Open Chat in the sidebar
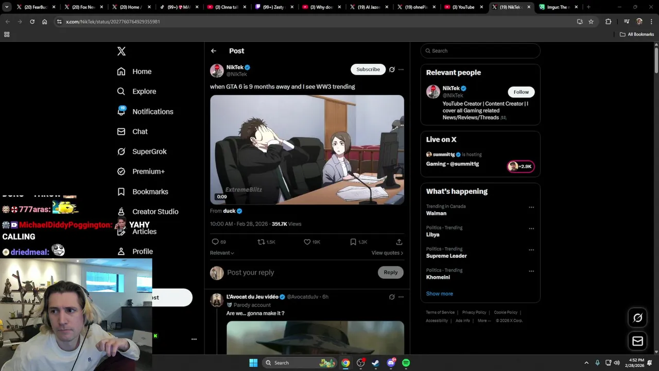This screenshot has height=371, width=659. point(132,131)
